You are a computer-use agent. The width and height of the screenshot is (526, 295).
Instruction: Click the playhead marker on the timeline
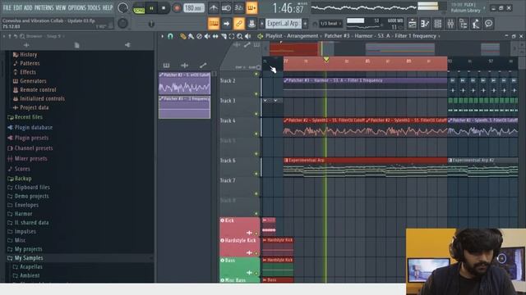(326, 60)
